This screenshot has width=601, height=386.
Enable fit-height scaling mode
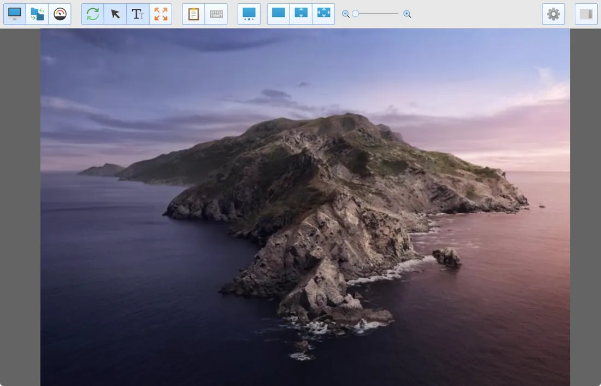(300, 14)
